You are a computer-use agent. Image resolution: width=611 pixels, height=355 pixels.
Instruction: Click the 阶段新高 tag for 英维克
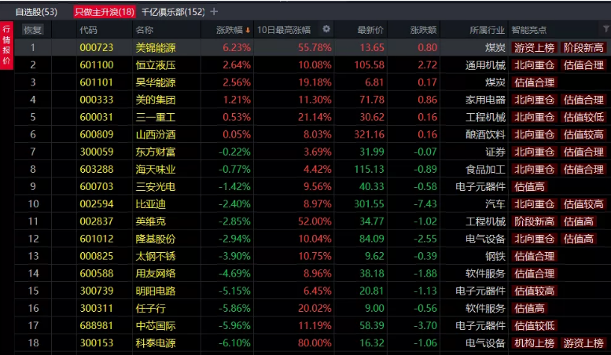point(534,221)
